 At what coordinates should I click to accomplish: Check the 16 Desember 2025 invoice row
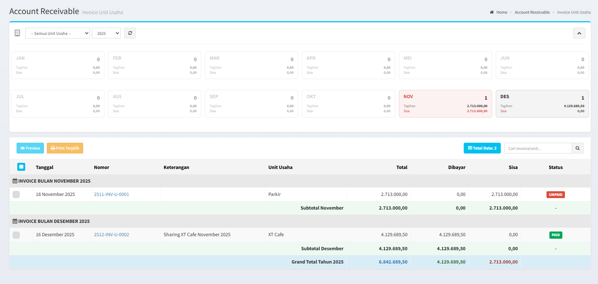(x=16, y=235)
